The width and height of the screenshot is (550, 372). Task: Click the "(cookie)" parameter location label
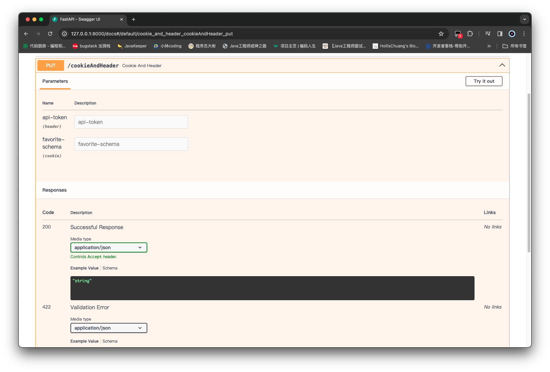[x=52, y=156]
